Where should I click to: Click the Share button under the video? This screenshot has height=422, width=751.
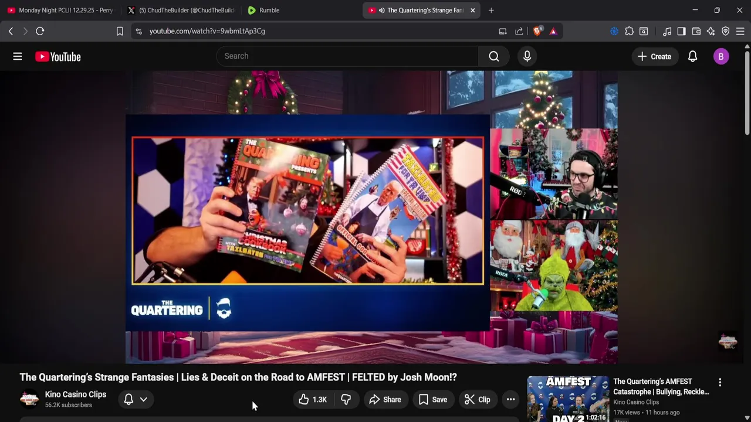tap(385, 400)
